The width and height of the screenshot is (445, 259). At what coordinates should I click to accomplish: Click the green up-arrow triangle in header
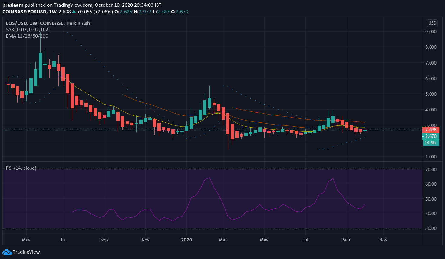[x=74, y=12]
